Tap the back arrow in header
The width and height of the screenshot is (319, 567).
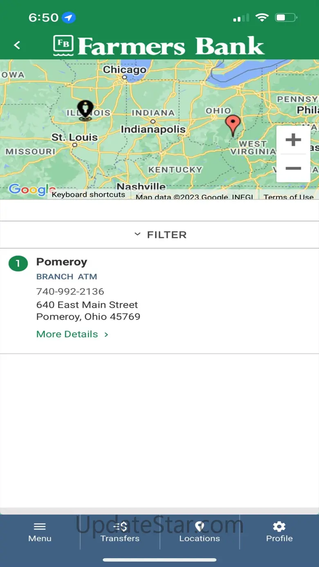17,45
